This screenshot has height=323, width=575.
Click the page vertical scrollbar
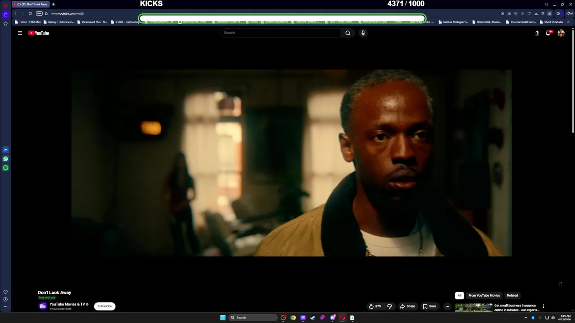point(573,81)
